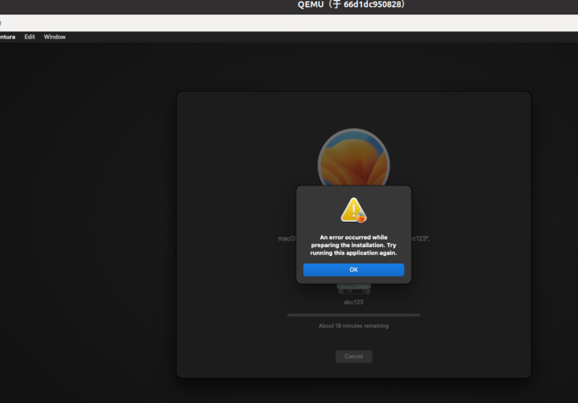Click the Install macOS Ventura menu title

pyautogui.click(x=8, y=37)
